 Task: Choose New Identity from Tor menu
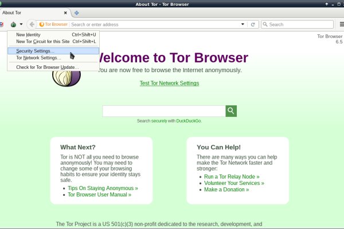tap(29, 35)
